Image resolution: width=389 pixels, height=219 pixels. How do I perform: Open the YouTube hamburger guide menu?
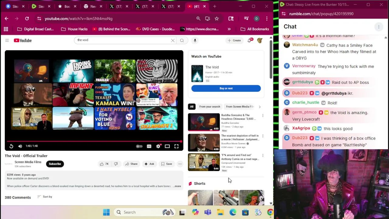click(x=7, y=40)
